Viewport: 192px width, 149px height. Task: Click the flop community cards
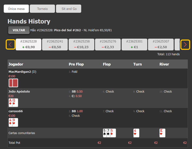click(x=109, y=133)
